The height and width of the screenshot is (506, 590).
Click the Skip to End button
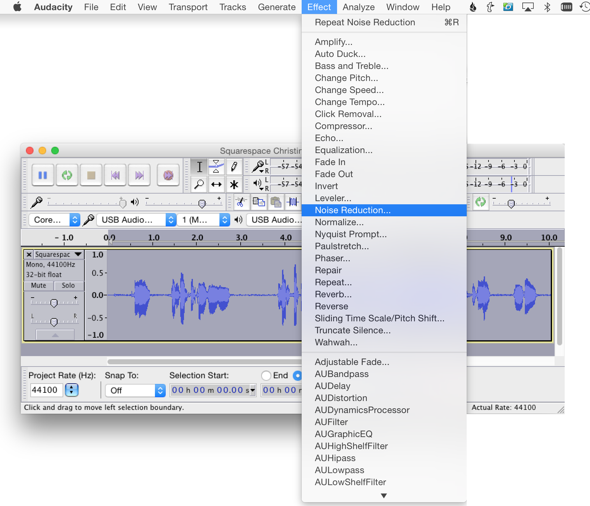pos(139,175)
